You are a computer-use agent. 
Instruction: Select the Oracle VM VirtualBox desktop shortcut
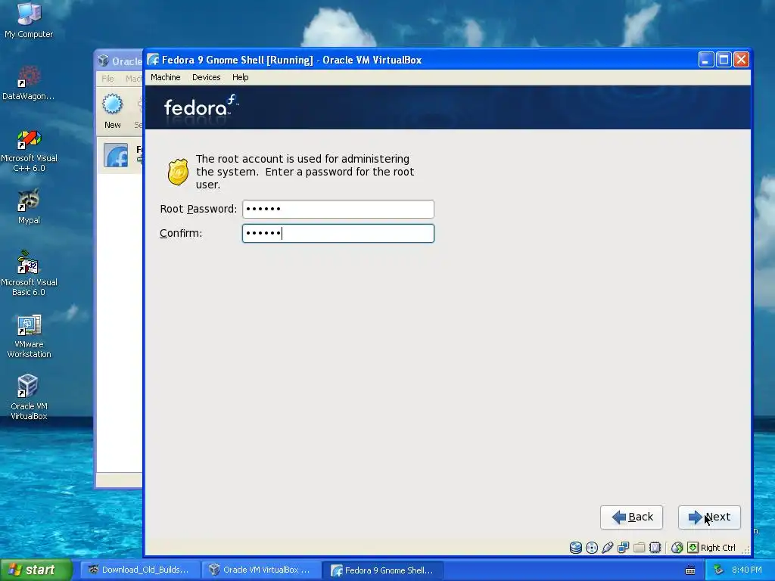tap(29, 398)
